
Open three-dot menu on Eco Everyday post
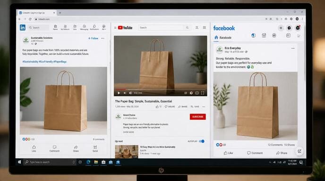click(293, 49)
